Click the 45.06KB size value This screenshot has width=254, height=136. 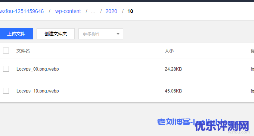[173, 91]
